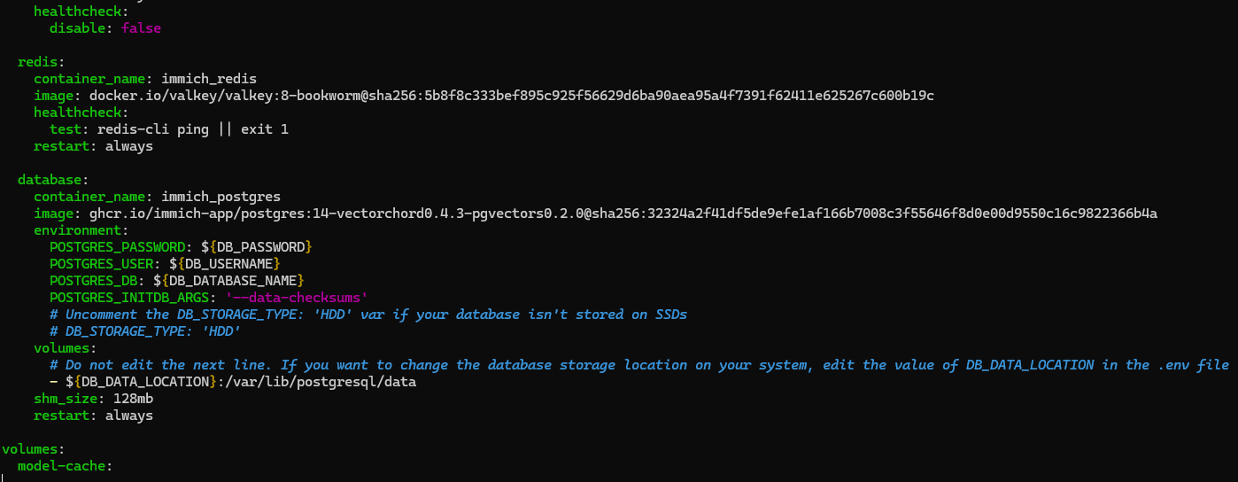
Task: Click the container name immich_redis
Action: (209, 79)
